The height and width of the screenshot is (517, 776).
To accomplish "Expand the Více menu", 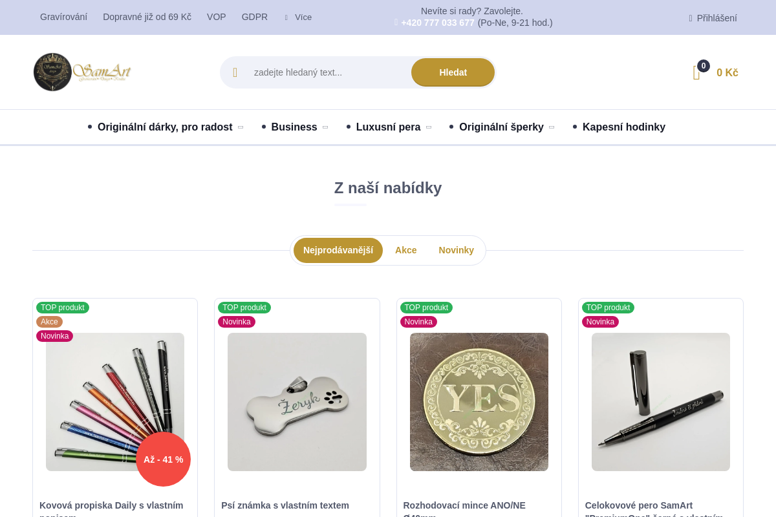I will click(298, 17).
